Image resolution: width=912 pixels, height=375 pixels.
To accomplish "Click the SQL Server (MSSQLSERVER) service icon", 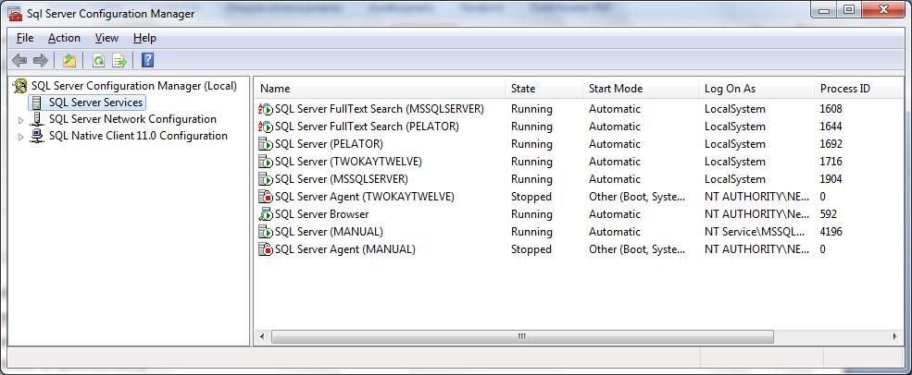I will pos(265,179).
